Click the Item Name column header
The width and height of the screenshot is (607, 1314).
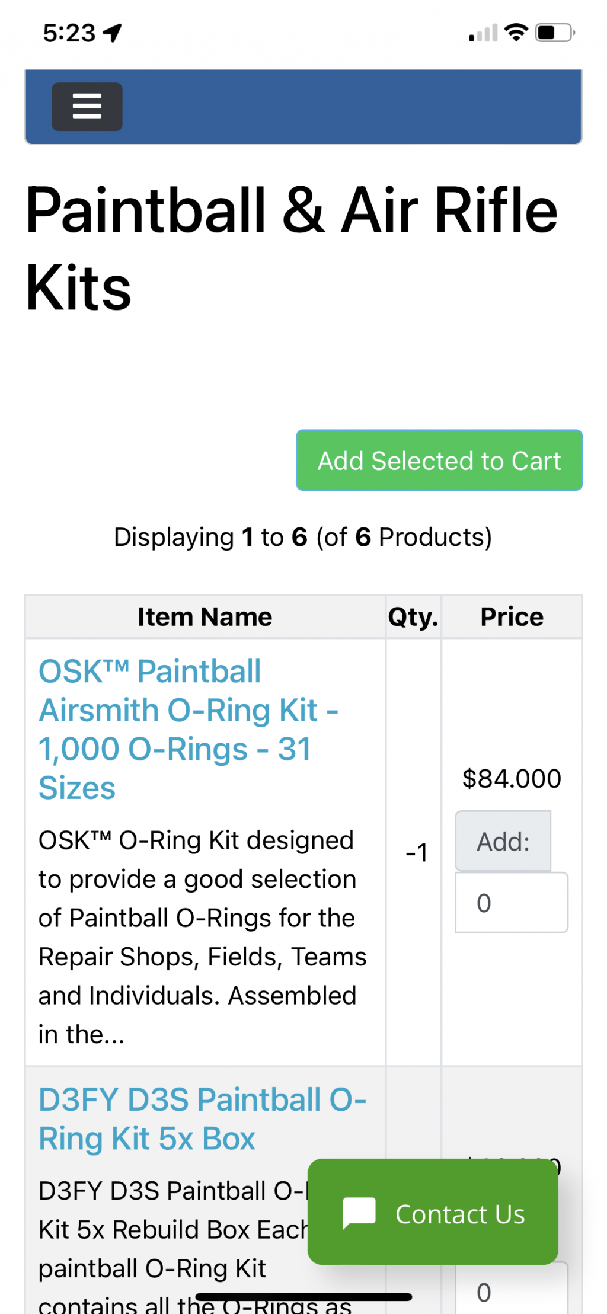click(205, 617)
